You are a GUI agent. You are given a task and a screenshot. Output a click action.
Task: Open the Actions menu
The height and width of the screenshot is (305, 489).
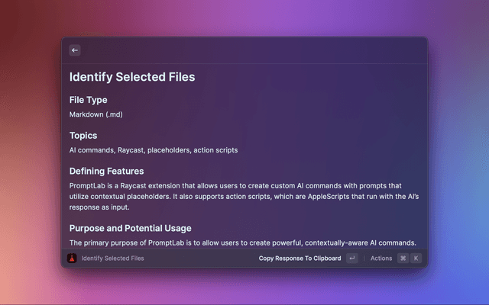pos(381,258)
